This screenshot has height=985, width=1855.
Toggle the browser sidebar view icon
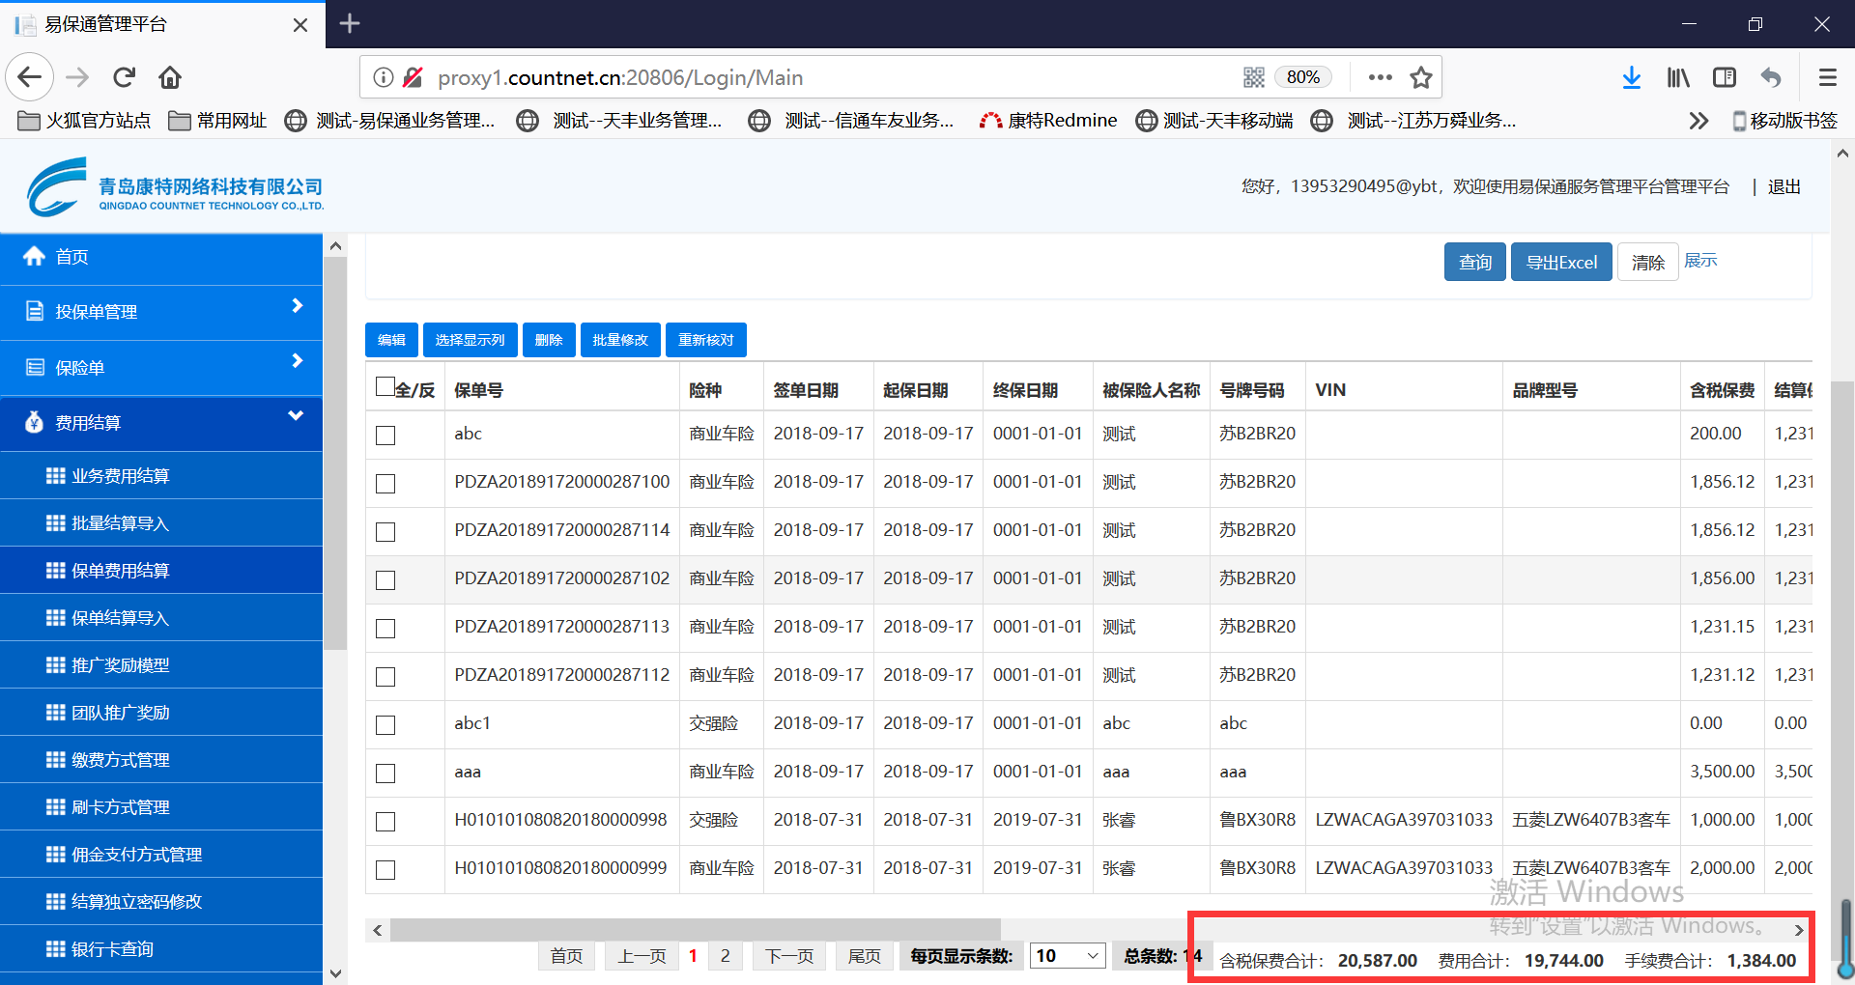pyautogui.click(x=1725, y=77)
